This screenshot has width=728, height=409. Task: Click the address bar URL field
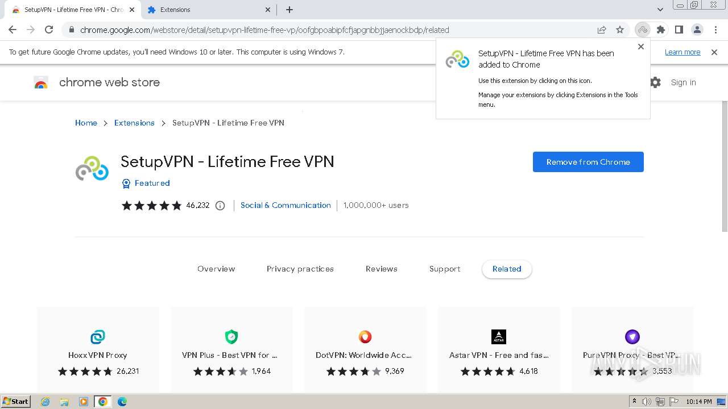click(264, 30)
